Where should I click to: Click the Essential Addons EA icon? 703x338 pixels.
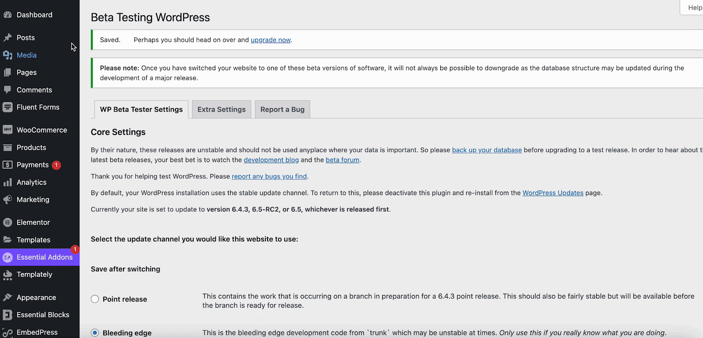click(x=7, y=257)
